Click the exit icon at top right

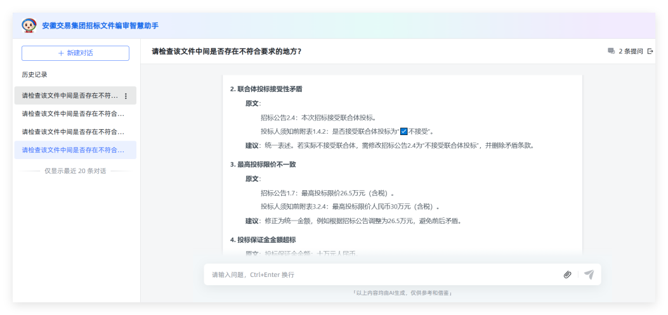coord(650,51)
